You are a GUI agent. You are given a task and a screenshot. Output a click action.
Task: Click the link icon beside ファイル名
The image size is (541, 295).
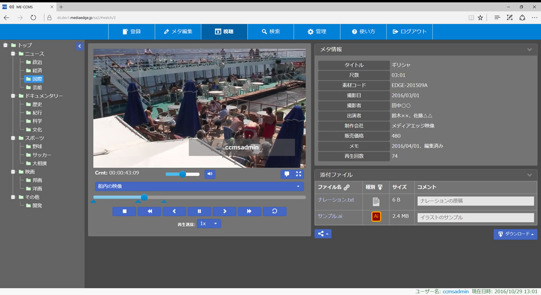click(x=347, y=187)
